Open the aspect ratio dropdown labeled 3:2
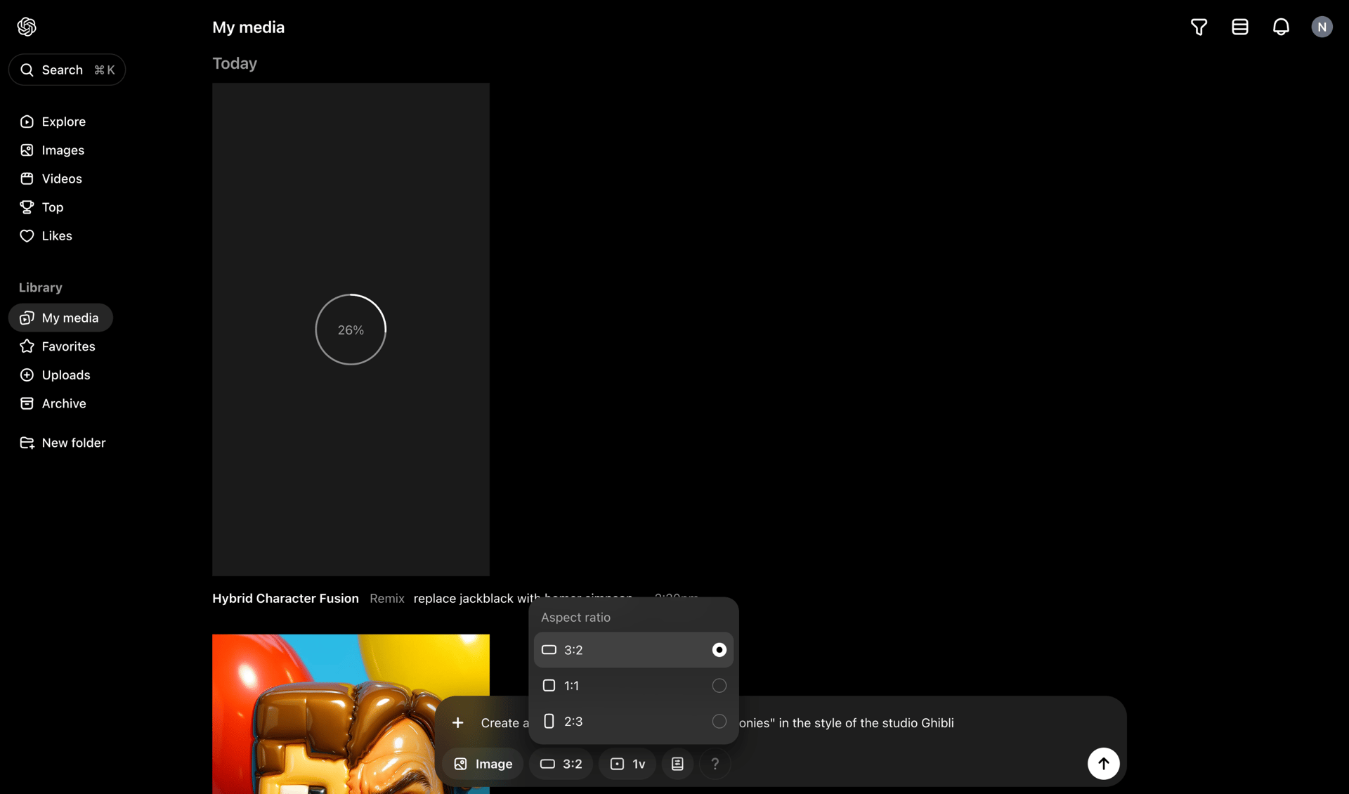 (560, 764)
